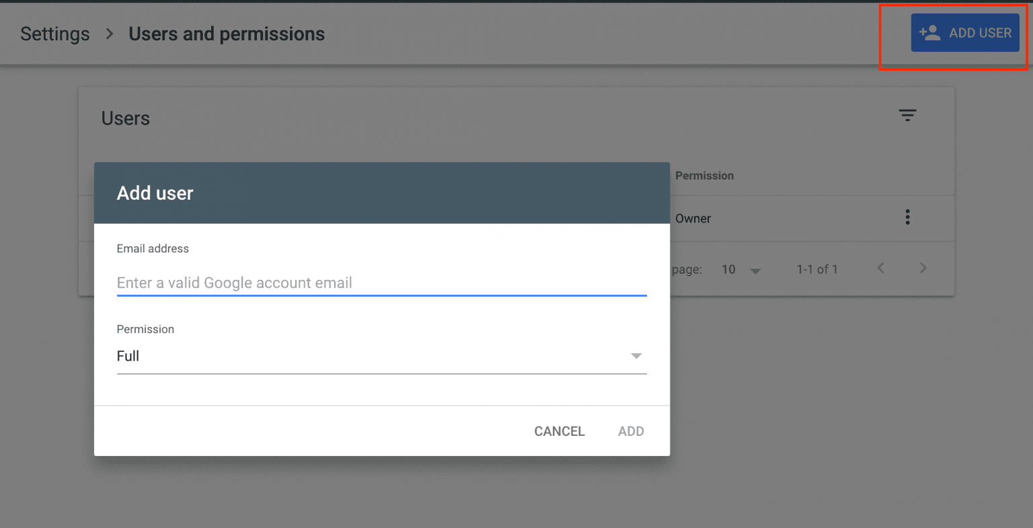Image resolution: width=1033 pixels, height=528 pixels.
Task: Click the ADD USER icon button
Action: click(964, 32)
